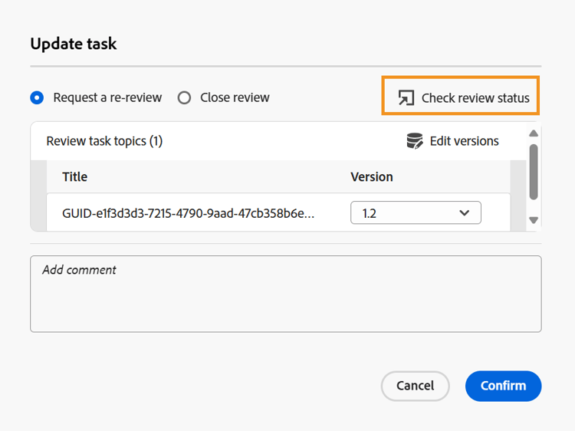The image size is (575, 431).
Task: Open the Check review status link
Action: [x=475, y=98]
